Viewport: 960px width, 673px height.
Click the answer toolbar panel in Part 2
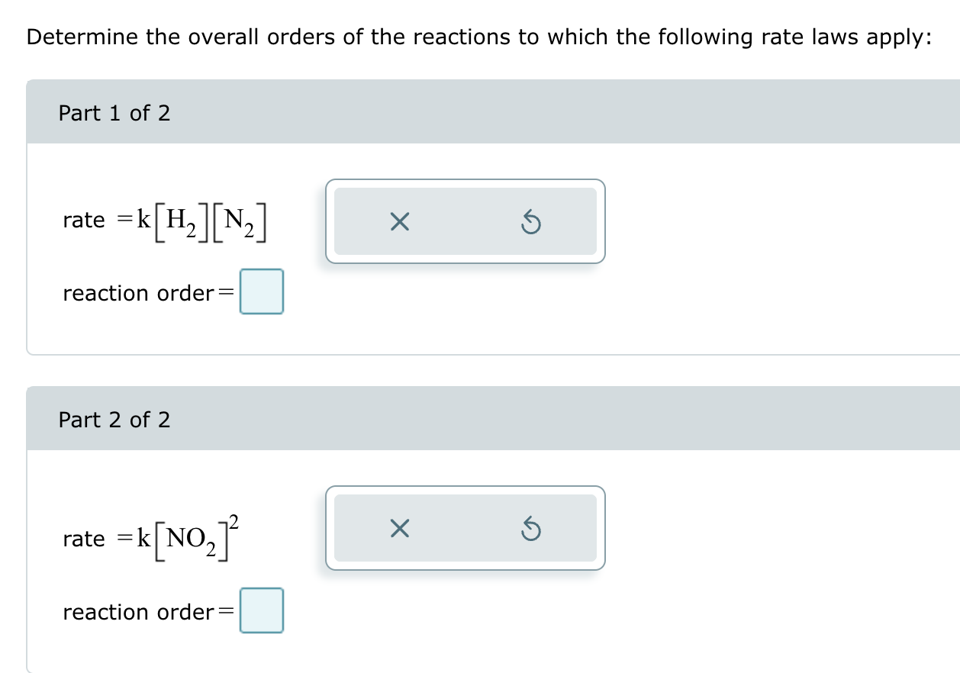pyautogui.click(x=464, y=529)
